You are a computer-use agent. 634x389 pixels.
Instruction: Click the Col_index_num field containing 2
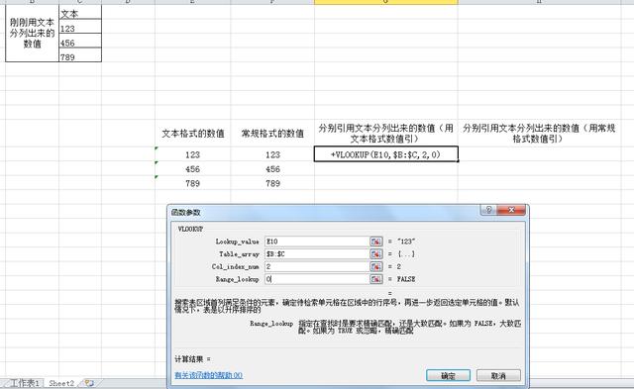click(x=317, y=266)
